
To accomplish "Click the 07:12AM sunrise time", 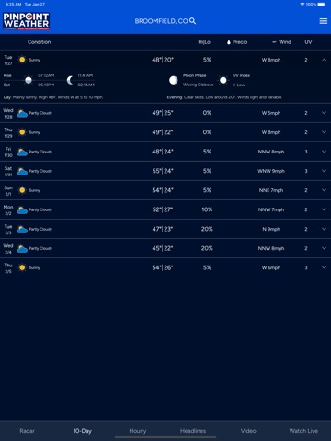I will 46,75.
